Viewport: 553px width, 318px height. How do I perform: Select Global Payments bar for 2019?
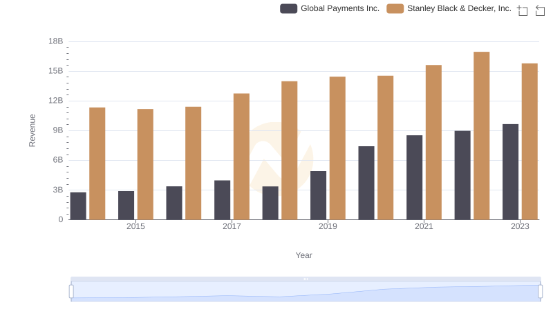[x=319, y=195]
